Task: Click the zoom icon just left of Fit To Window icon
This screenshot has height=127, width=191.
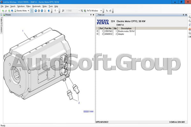Action: tap(82, 11)
